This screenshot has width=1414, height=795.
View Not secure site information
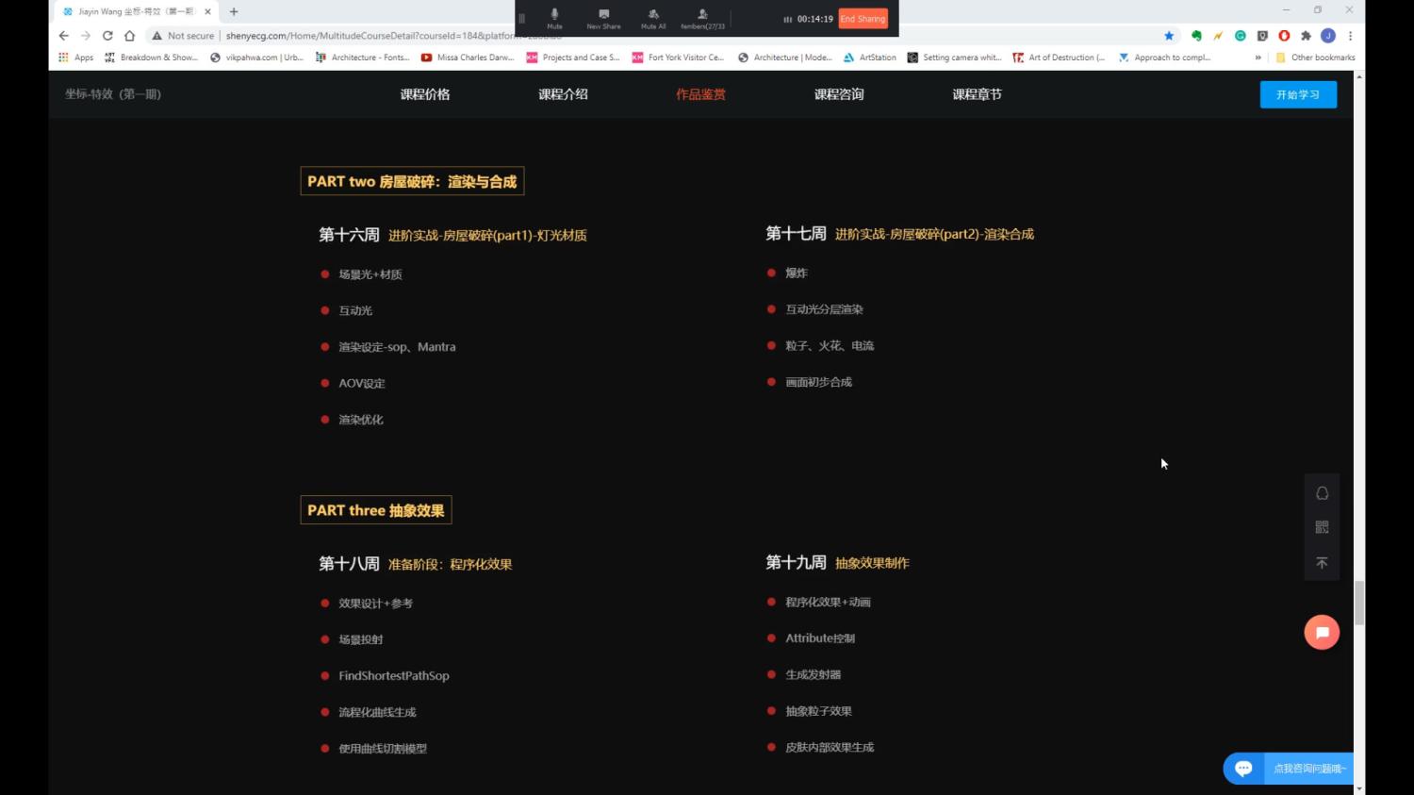pos(184,36)
